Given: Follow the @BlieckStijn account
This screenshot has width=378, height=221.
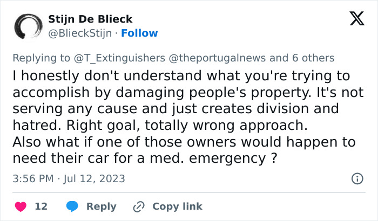Looking at the screenshot, I should (x=139, y=33).
